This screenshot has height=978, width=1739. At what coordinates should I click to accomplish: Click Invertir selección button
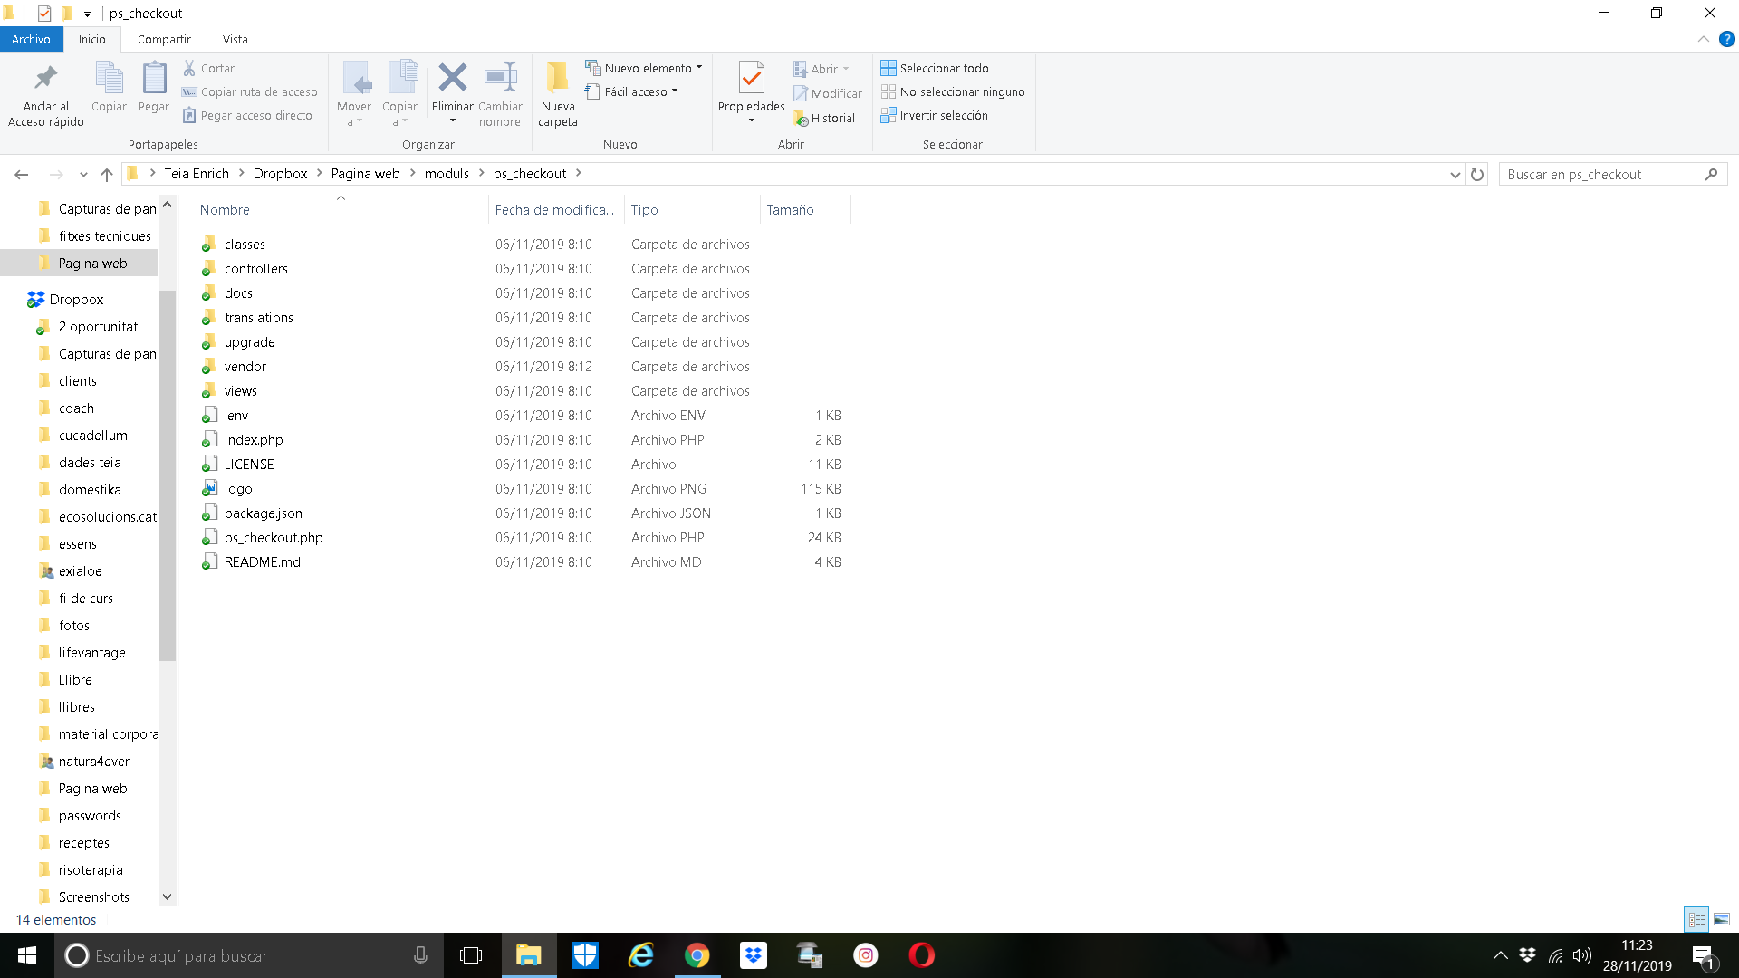(935, 115)
